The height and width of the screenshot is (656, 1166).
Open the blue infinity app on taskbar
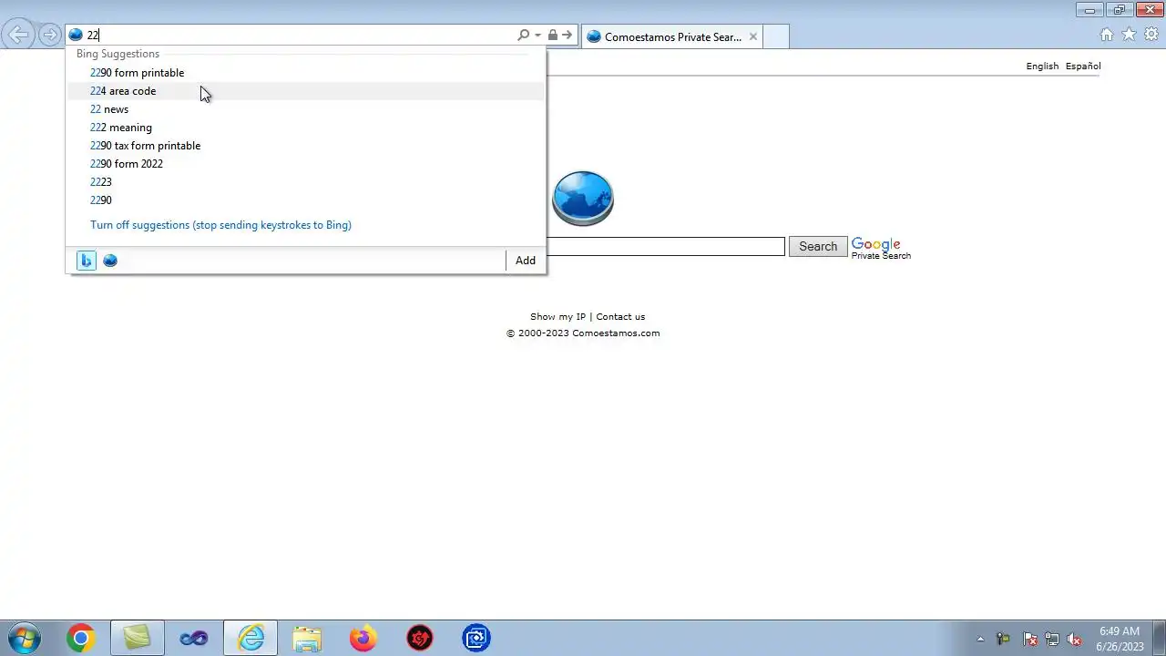pyautogui.click(x=194, y=639)
